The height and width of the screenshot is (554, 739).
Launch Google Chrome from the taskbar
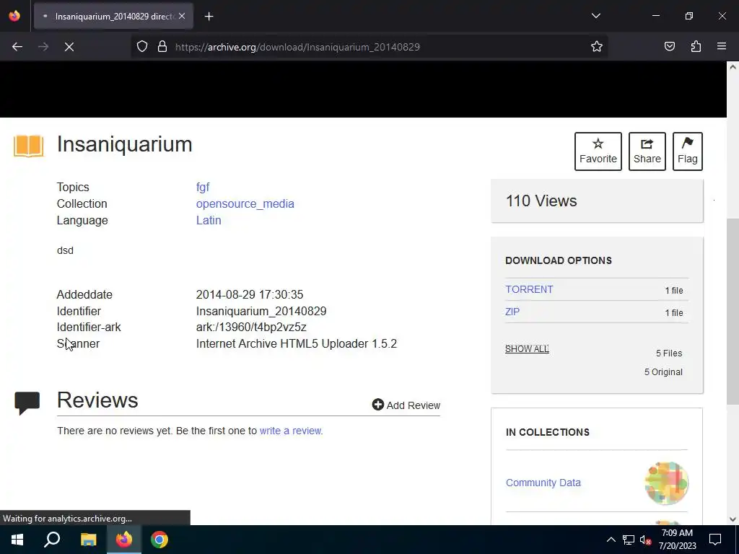[x=159, y=540]
